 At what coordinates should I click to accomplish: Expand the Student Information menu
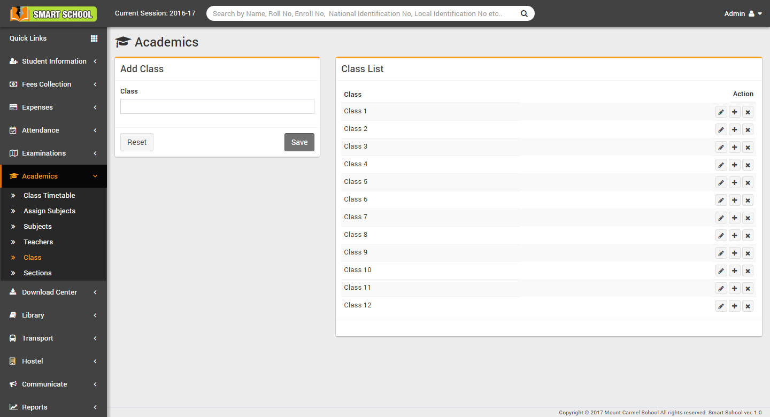point(53,61)
